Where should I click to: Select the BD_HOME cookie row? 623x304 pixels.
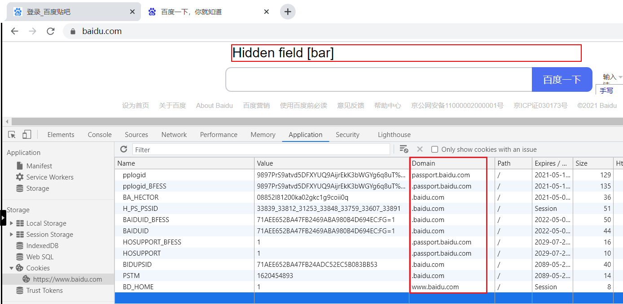coord(369,287)
